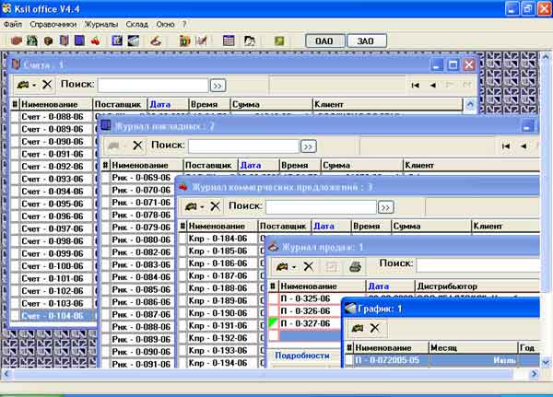This screenshot has height=397, width=553.
Task: Select row Счет - 0-104-06
Action: [x=54, y=315]
